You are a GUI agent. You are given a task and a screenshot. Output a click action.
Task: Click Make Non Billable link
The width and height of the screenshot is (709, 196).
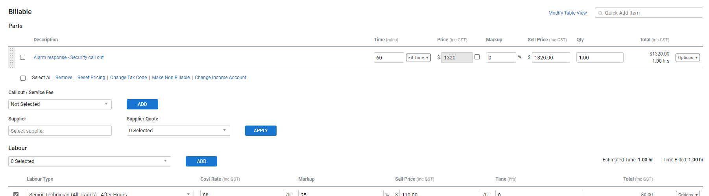[x=171, y=78]
